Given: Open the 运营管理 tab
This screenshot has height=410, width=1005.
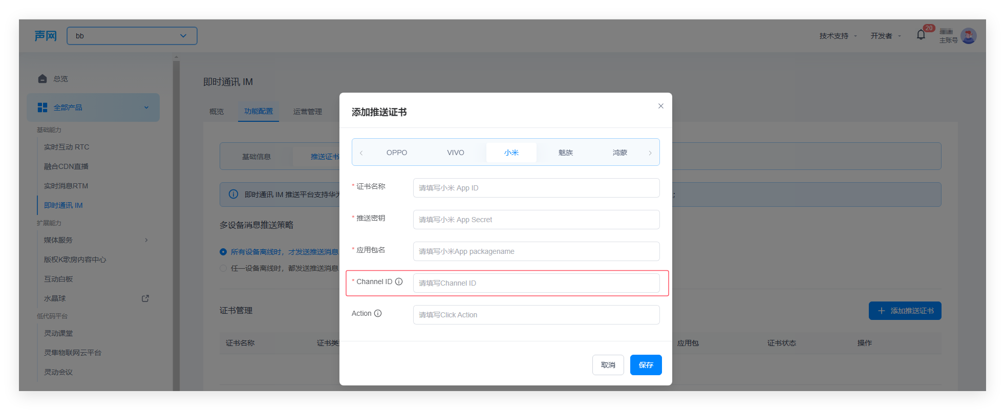Looking at the screenshot, I should [x=308, y=112].
